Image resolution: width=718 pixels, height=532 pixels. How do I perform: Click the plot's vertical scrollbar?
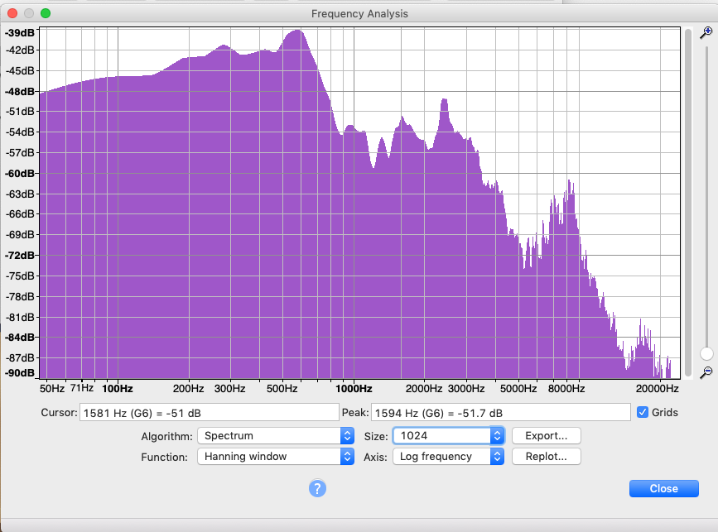click(x=688, y=202)
